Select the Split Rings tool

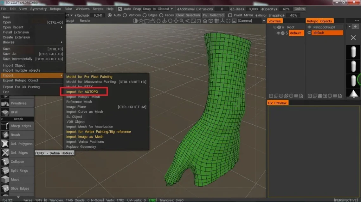pos(17,170)
